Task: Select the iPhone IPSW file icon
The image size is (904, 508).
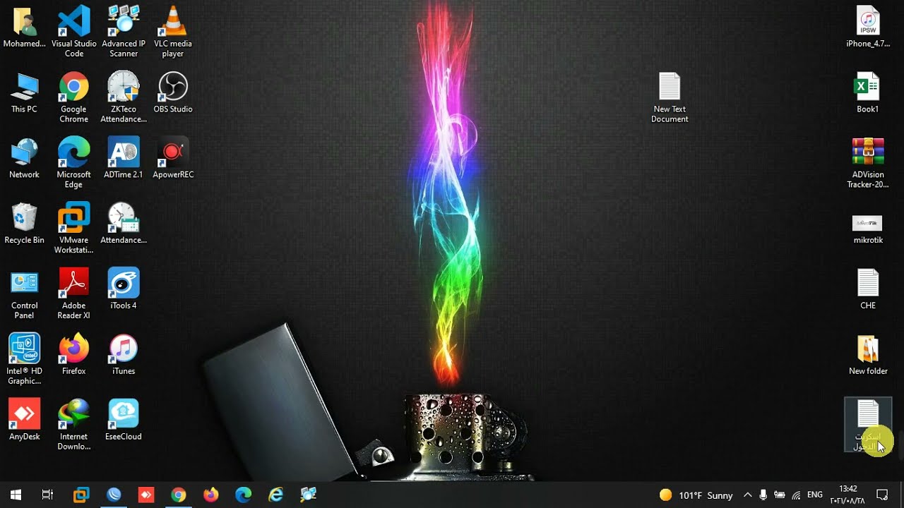Action: 868,28
